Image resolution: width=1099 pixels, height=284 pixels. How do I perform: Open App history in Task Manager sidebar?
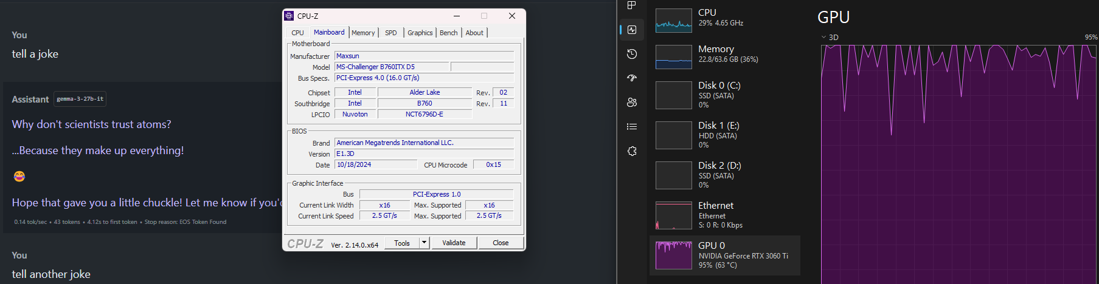[x=632, y=54]
